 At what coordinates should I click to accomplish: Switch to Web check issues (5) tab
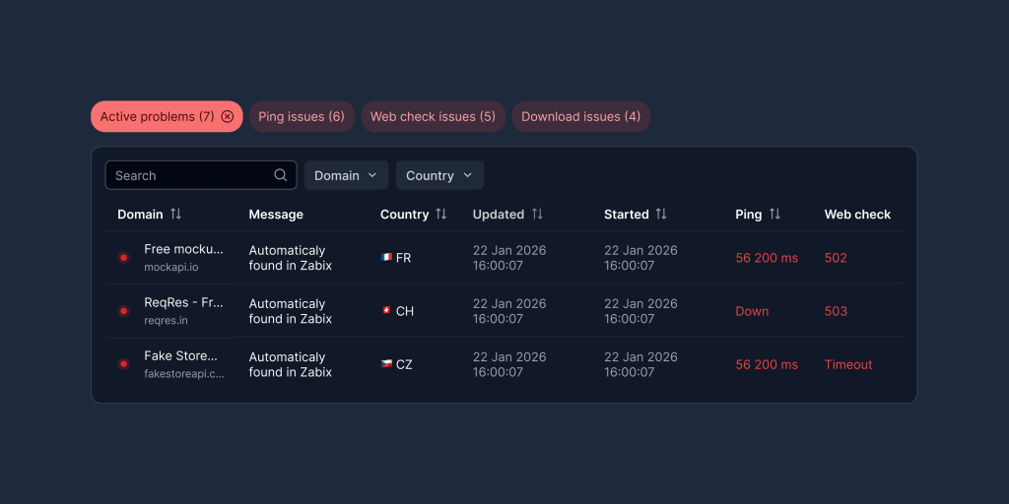click(x=433, y=116)
